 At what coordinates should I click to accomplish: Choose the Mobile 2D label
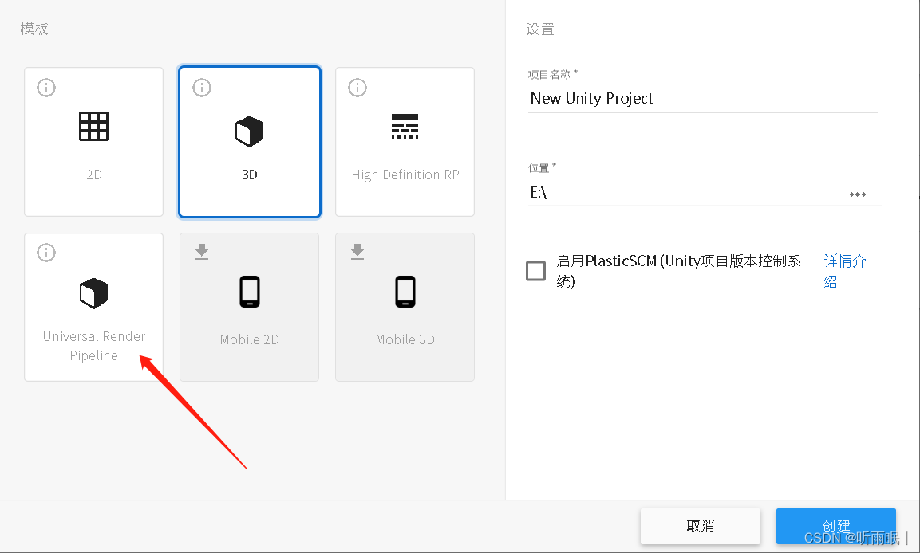(x=250, y=339)
